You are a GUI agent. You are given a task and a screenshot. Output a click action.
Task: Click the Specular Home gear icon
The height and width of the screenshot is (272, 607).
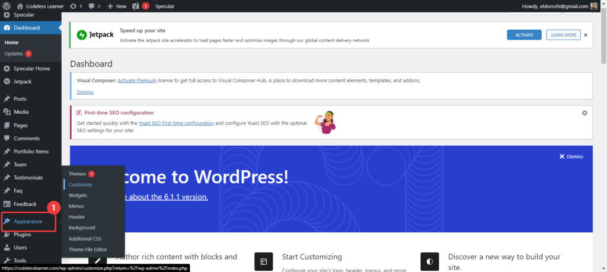[7, 69]
